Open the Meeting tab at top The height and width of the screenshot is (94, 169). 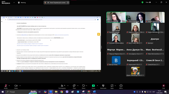click(x=22, y=3)
